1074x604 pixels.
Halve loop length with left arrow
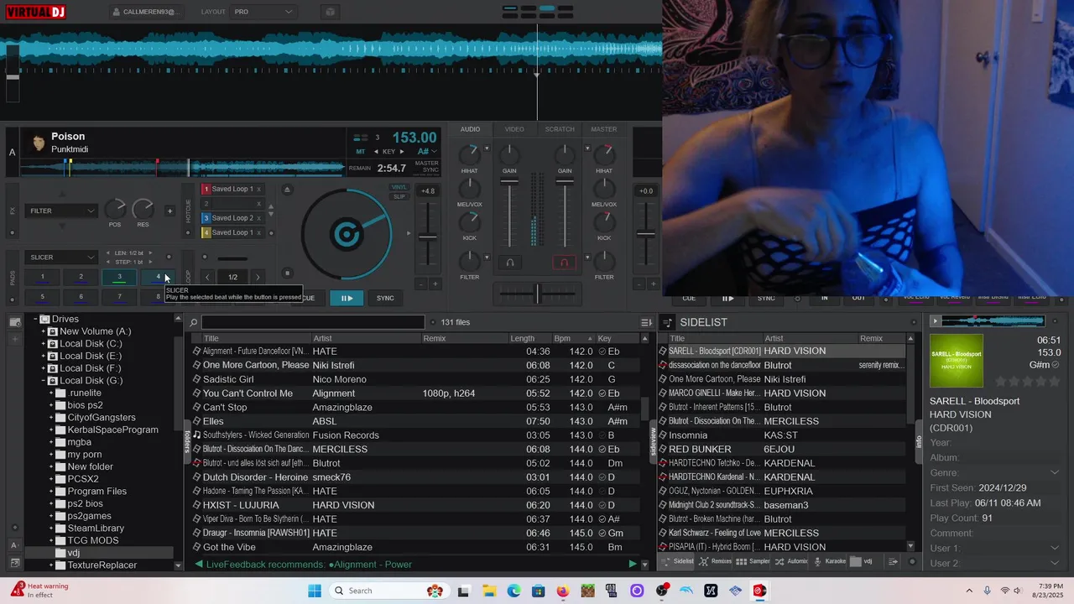pyautogui.click(x=207, y=277)
